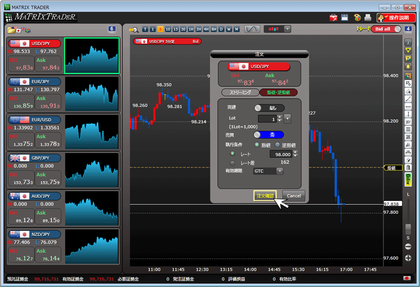Viewport: 420px width, 287px height.
Task: Open the Lot size dropdown arrow
Action: [x=287, y=118]
